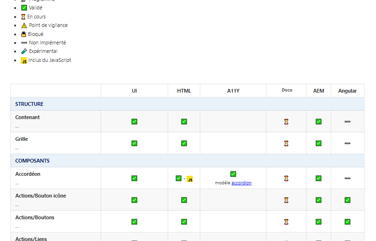Click the AEM column header

[x=318, y=91]
